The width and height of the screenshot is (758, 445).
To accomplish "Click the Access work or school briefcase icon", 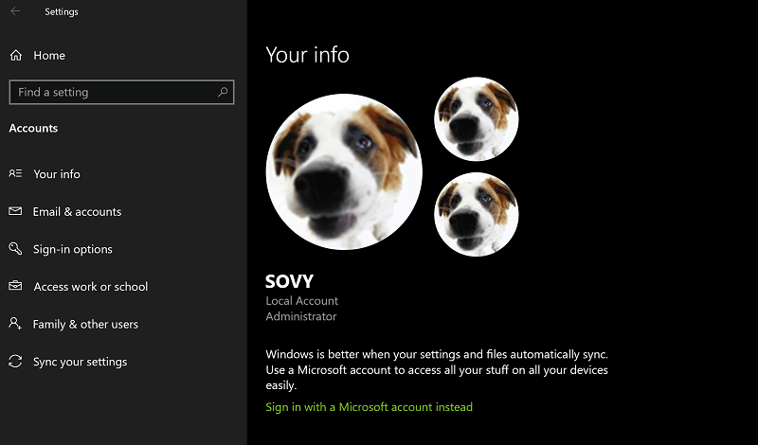I will pyautogui.click(x=15, y=286).
